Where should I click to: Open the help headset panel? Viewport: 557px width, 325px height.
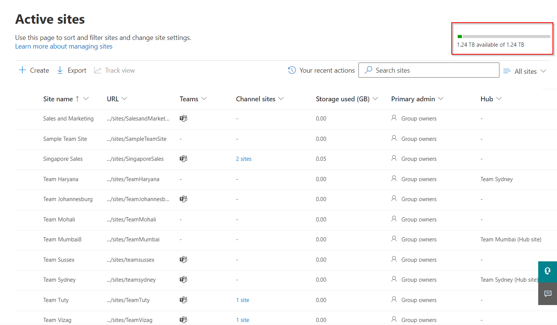click(x=548, y=272)
